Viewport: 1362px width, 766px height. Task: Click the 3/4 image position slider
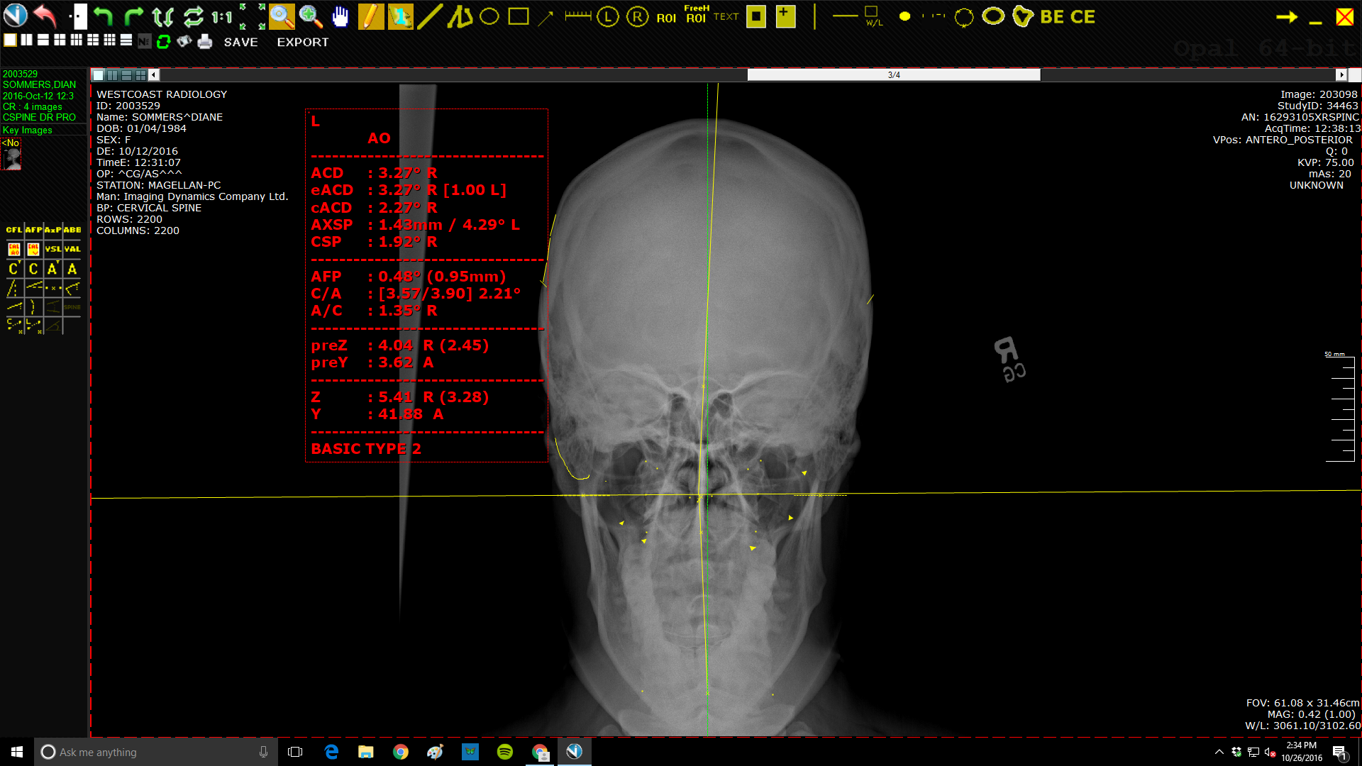pos(894,75)
